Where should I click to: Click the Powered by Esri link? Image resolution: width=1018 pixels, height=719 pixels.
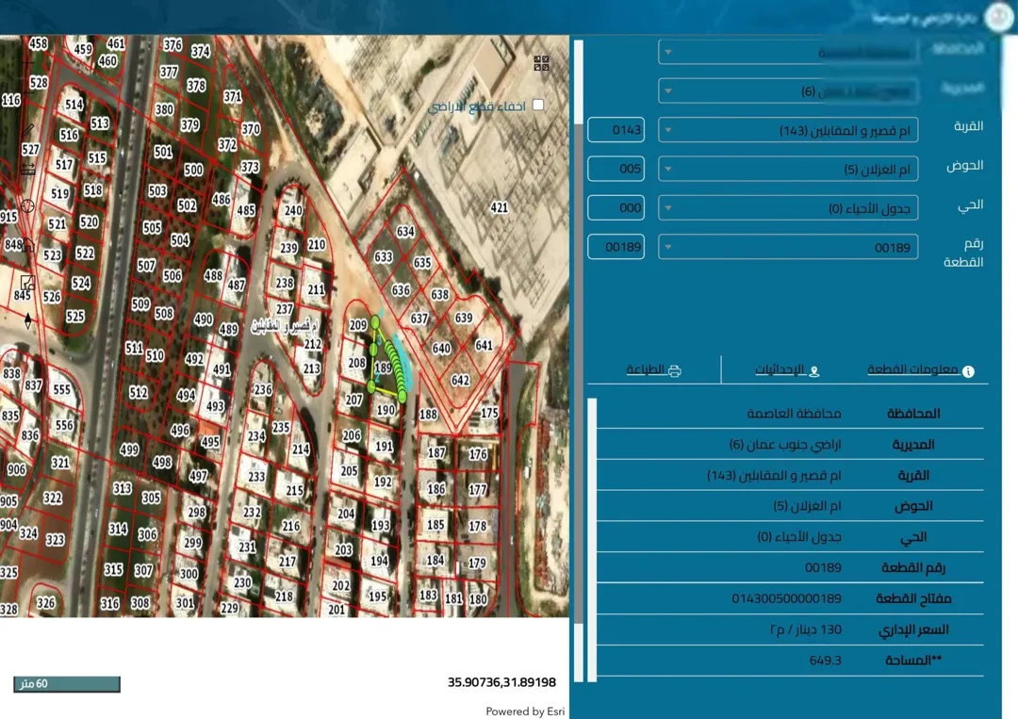pyautogui.click(x=525, y=711)
